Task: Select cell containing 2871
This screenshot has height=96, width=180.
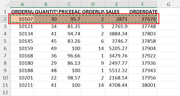Action: pos(117,19)
